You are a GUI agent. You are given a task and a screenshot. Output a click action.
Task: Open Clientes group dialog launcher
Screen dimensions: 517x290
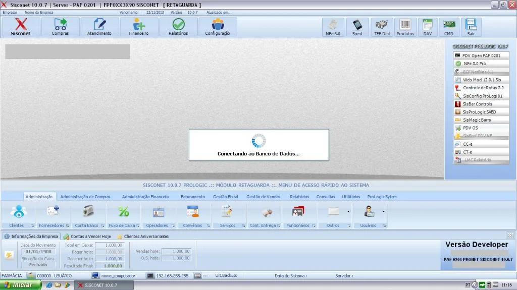tap(32, 226)
